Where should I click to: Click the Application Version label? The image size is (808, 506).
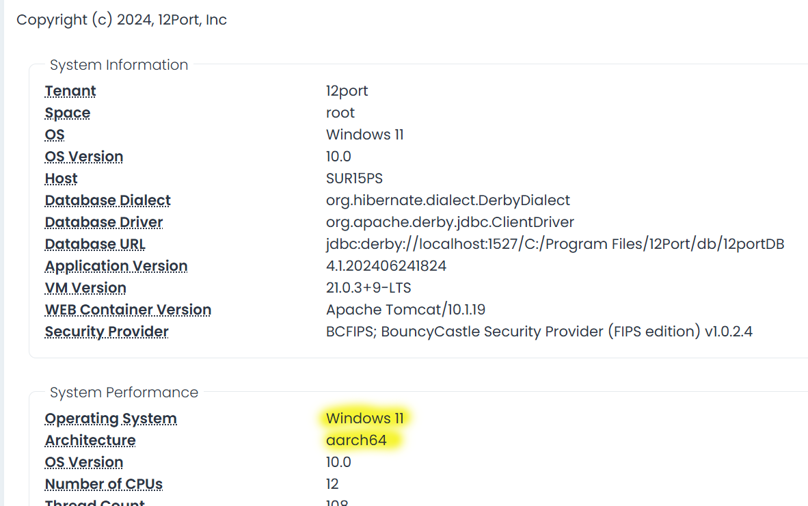(116, 266)
